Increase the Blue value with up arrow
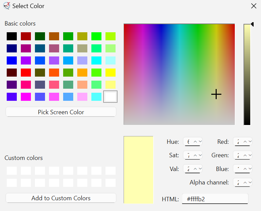The width and height of the screenshot is (261, 211). (x=245, y=169)
